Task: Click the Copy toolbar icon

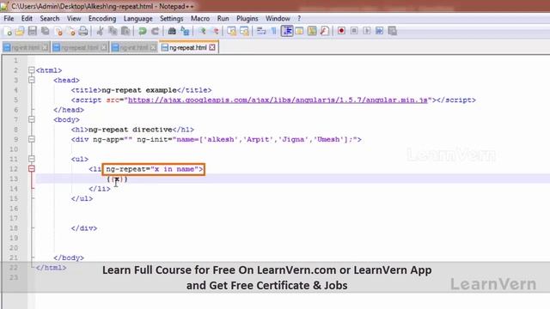Action: 113,31
